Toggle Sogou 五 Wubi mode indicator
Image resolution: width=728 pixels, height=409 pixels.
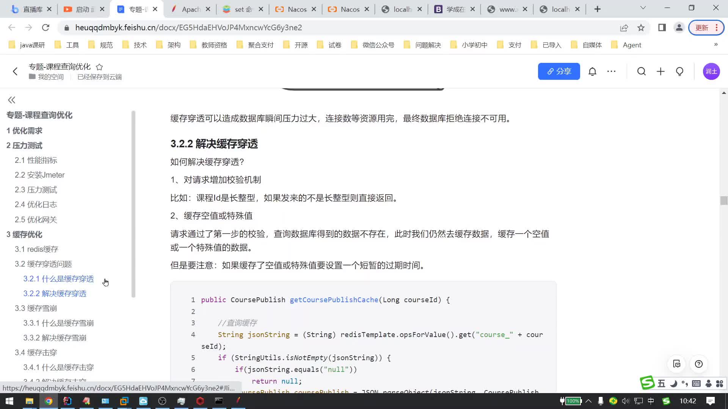[661, 384]
